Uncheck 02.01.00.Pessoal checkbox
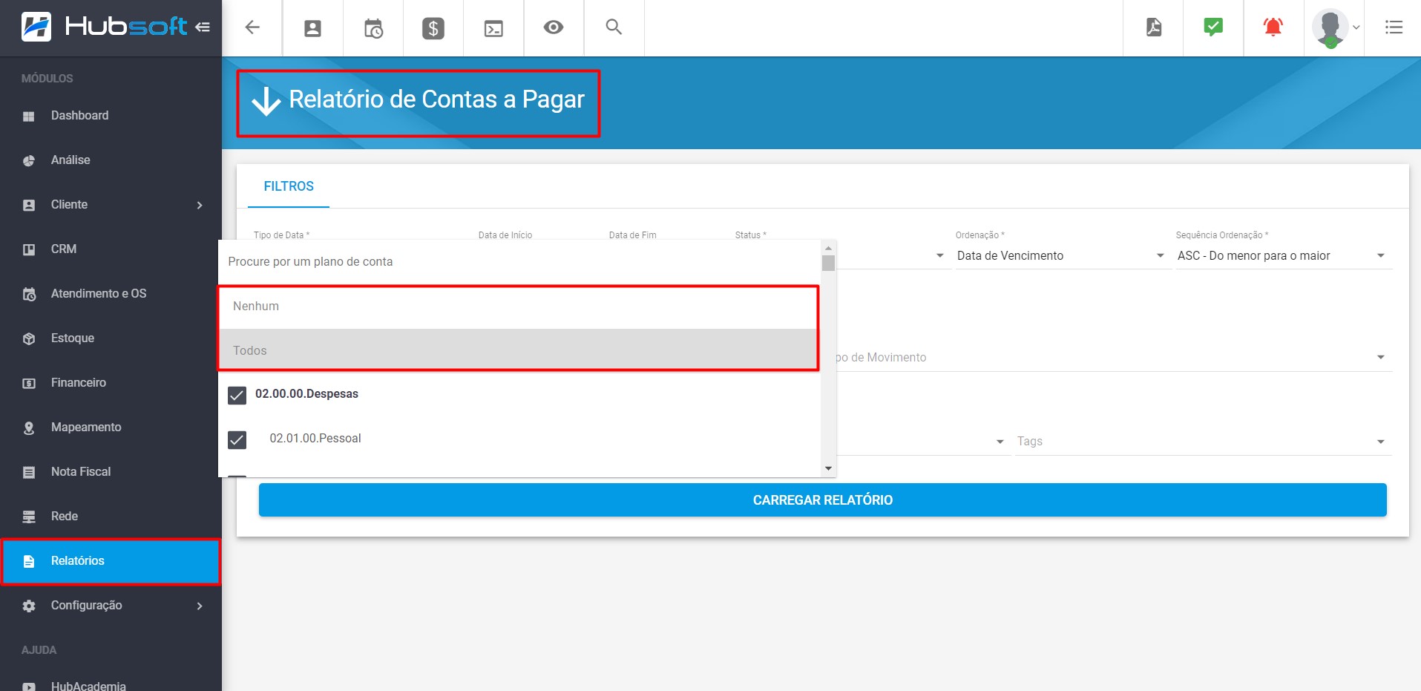1421x691 pixels. coord(237,439)
